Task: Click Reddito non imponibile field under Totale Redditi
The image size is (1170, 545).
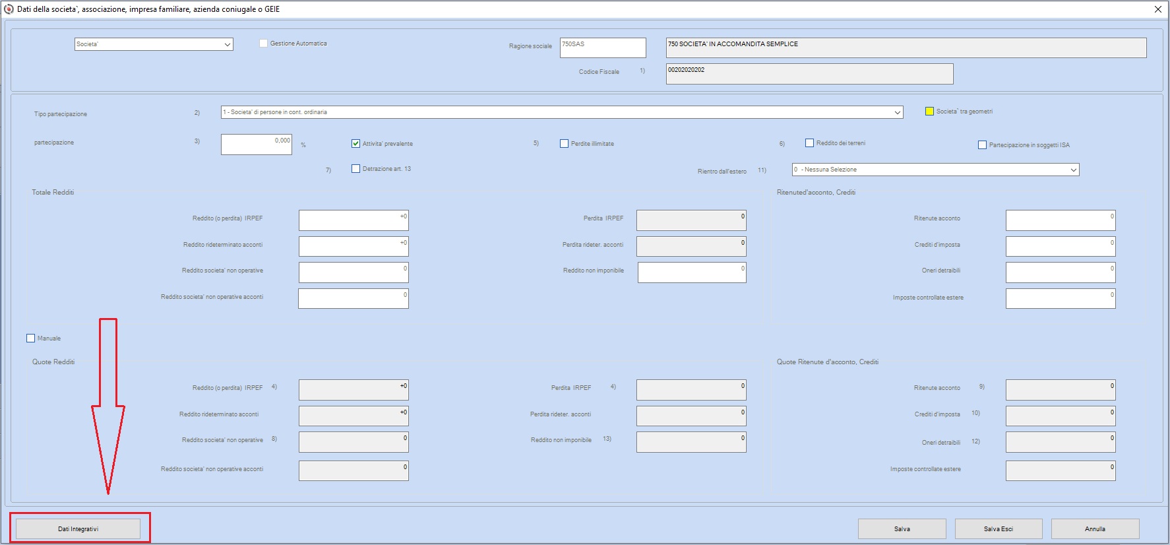Action: pos(692,272)
